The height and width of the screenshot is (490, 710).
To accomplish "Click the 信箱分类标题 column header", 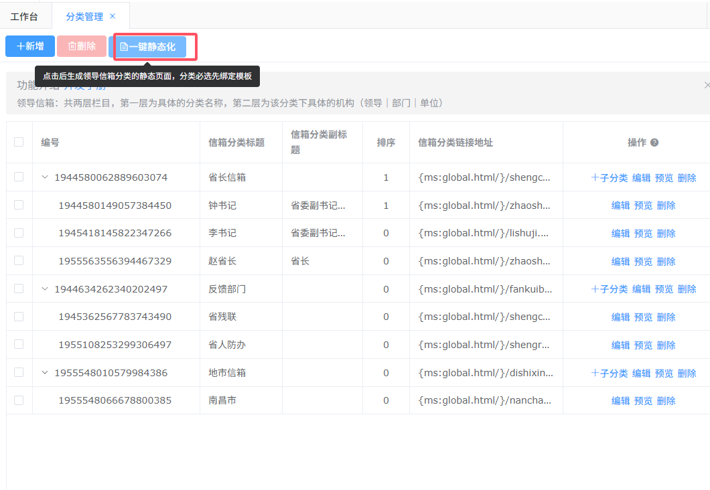I will tap(236, 143).
